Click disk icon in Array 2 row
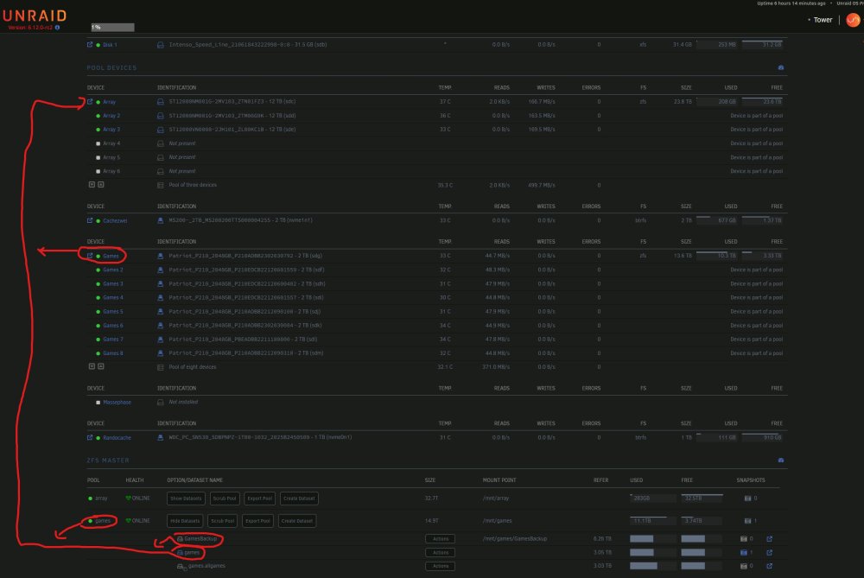The width and height of the screenshot is (864, 578). (x=161, y=116)
